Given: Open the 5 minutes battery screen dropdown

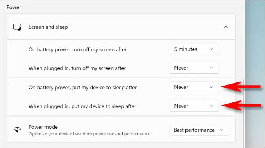Looking at the screenshot, I should pyautogui.click(x=194, y=49).
